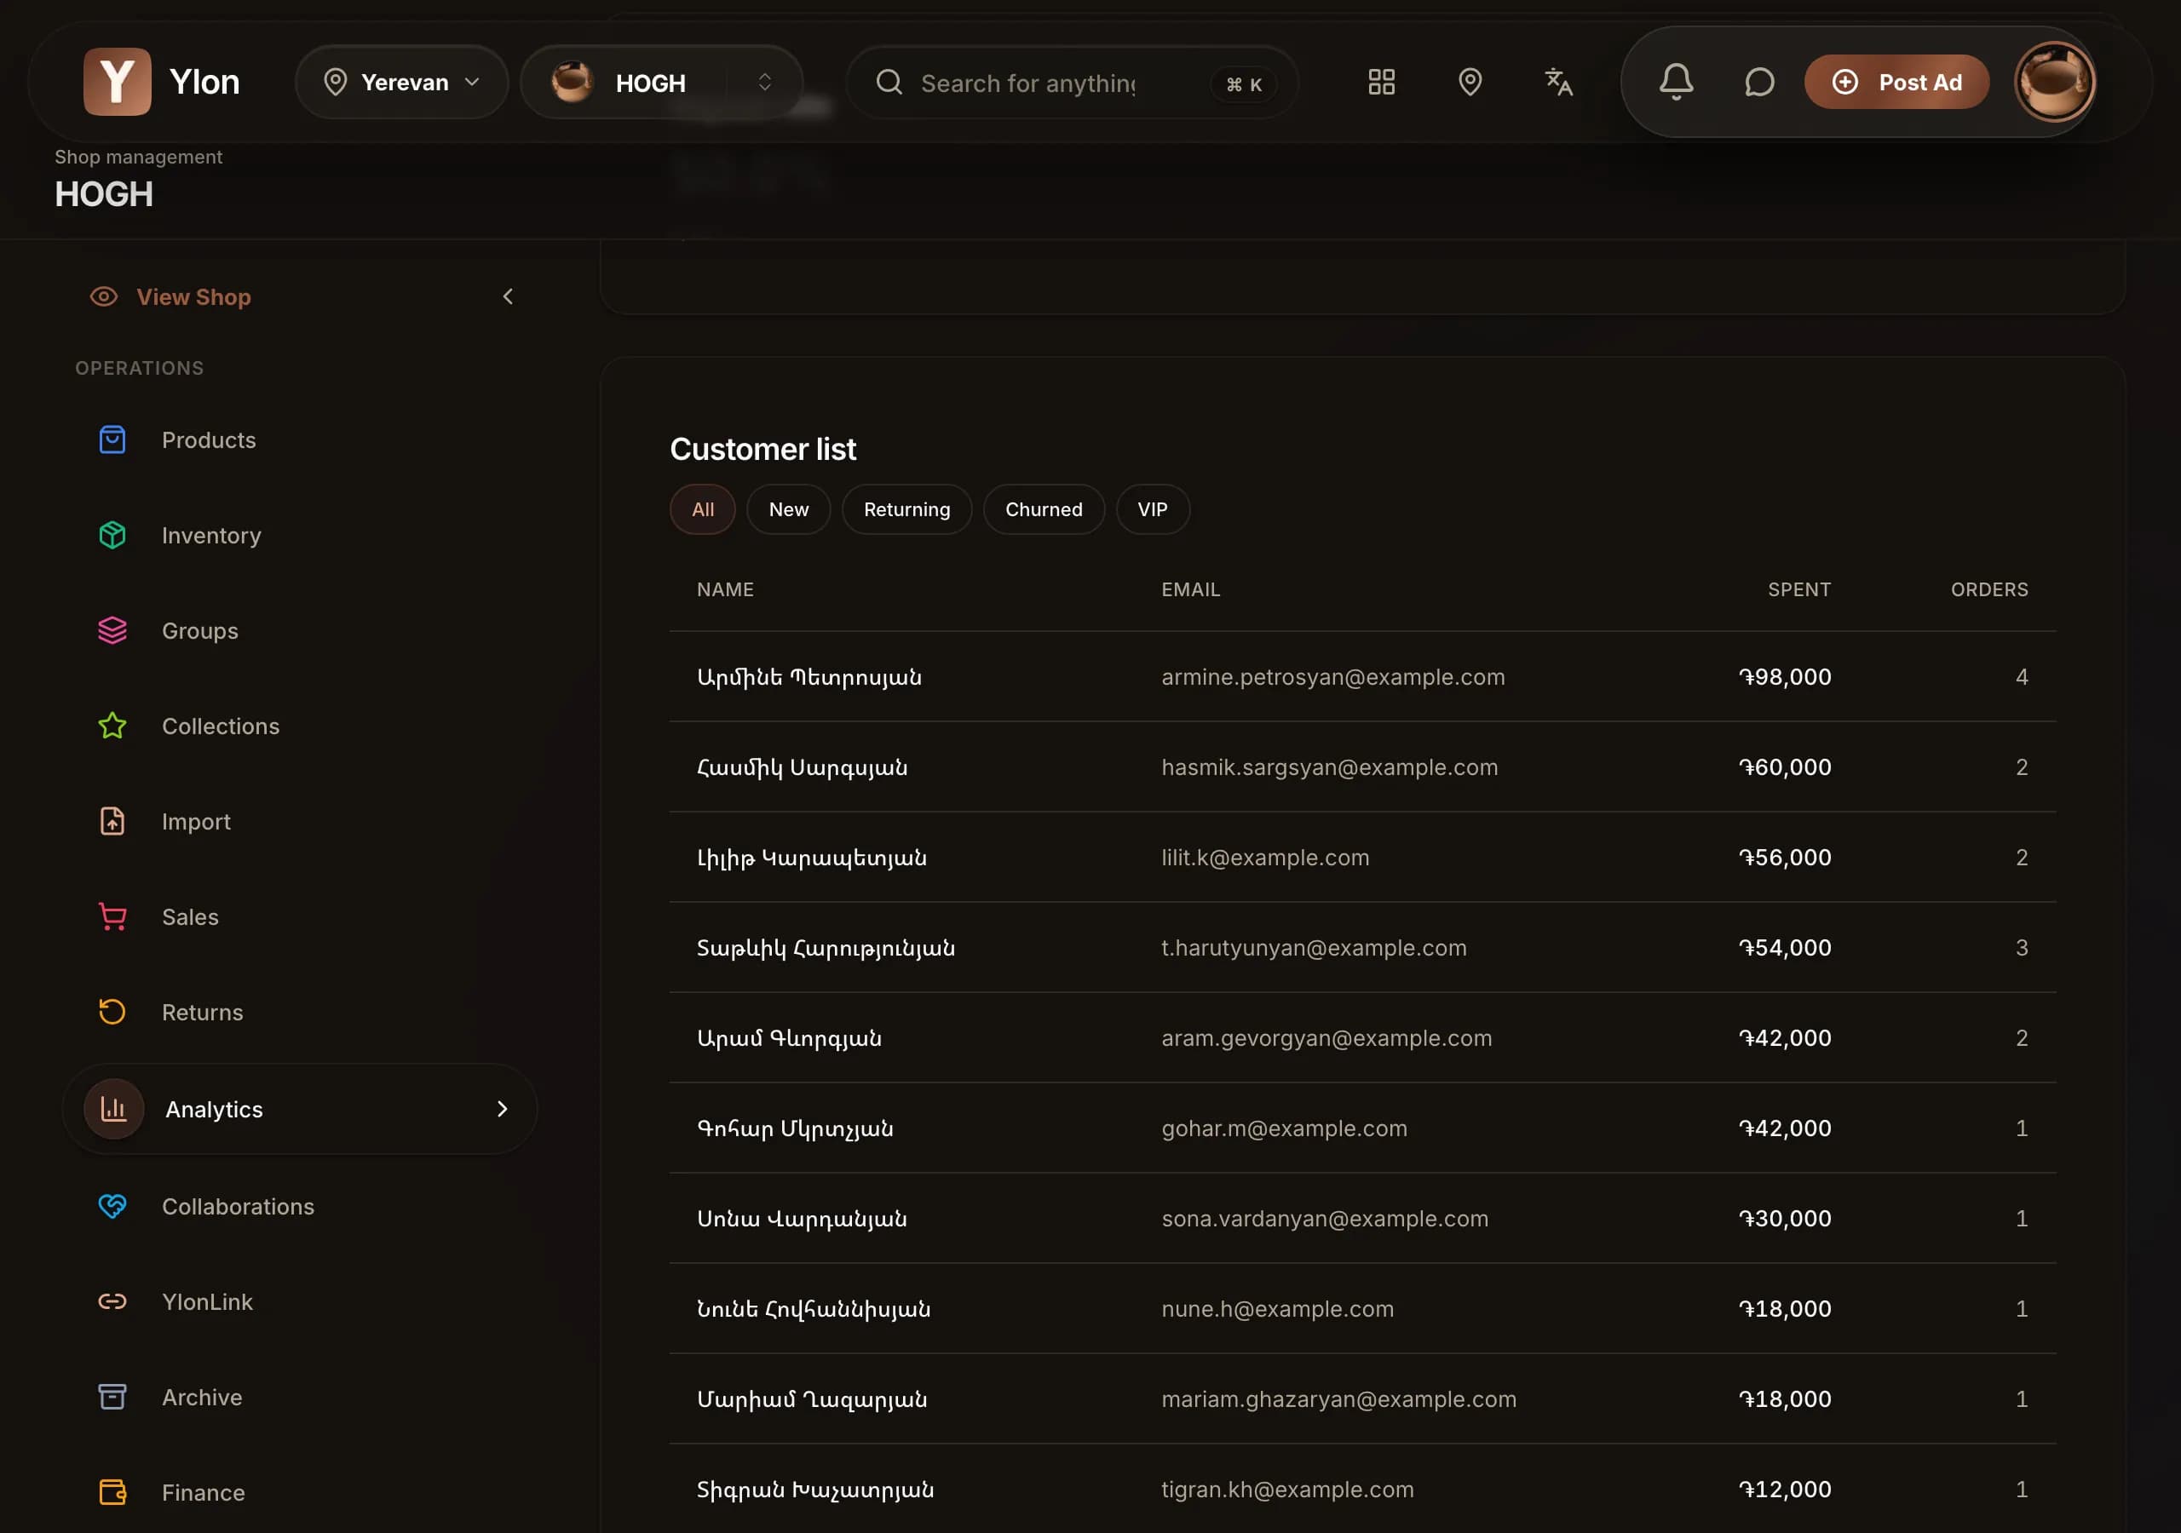Click gohar.m@example.com email
Image resolution: width=2181 pixels, height=1533 pixels.
pyautogui.click(x=1284, y=1128)
